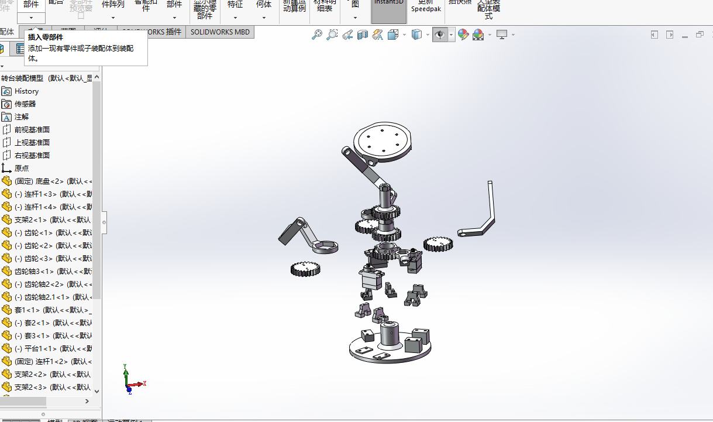Open the Apply Scene dropdown arrow
713x422 pixels.
490,35
